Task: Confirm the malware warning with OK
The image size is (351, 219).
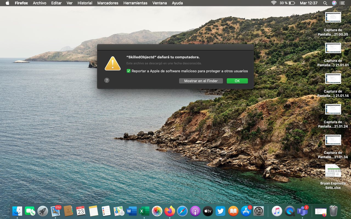Action: pyautogui.click(x=237, y=81)
